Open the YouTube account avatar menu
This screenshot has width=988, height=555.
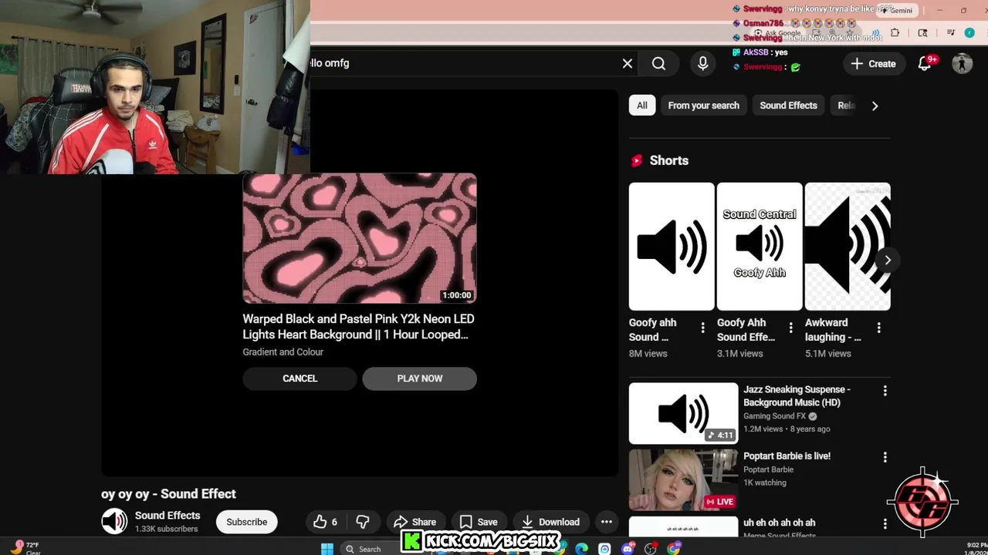pyautogui.click(x=962, y=64)
